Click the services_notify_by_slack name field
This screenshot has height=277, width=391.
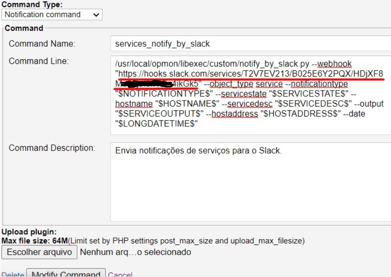[251, 44]
